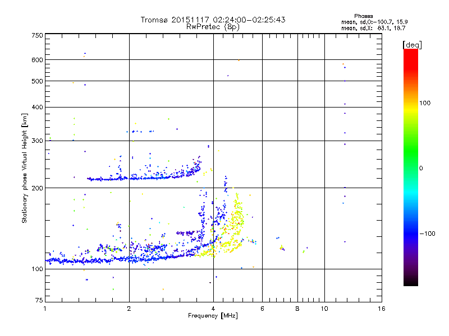Click the phase color bar gradient
Screen dimensions: 449x336
click(411, 167)
